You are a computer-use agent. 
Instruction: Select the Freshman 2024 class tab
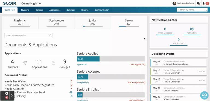click(20, 23)
